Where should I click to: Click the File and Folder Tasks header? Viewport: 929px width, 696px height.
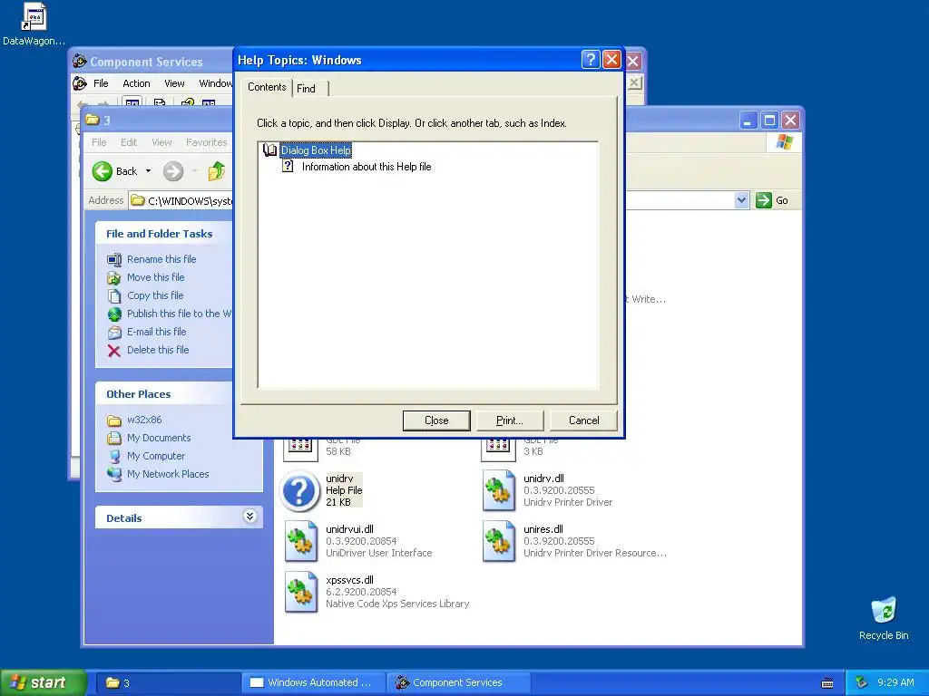pos(160,234)
